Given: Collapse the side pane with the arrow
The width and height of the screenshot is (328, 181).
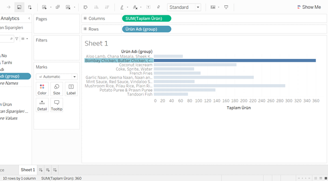Looking at the screenshot, I should point(29,18).
